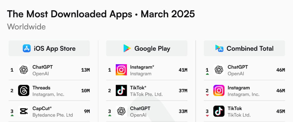Click the CapCut app icon
293x122 pixels.
[x=24, y=111]
